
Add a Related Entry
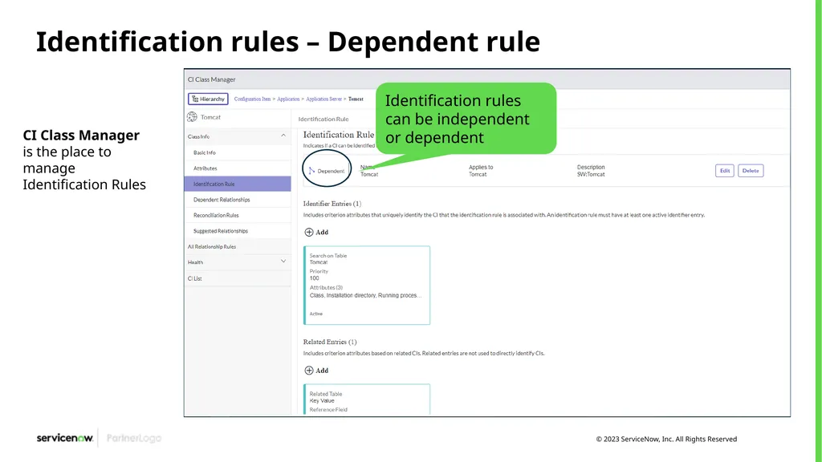[316, 371]
